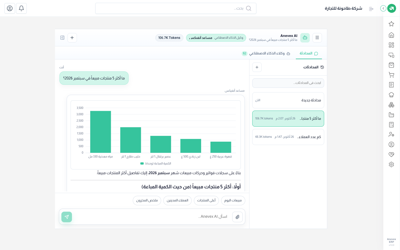Click the send message arrow button
Screen dimensions: 400x250
coord(67,217)
